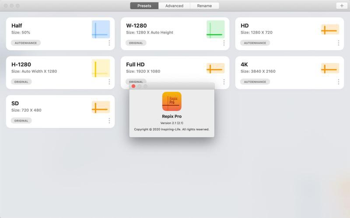
Task: Select the H-1280 preset title
Action: (21, 64)
